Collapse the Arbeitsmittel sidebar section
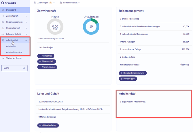Screen dimensions: 193x133 pyautogui.click(x=26, y=40)
